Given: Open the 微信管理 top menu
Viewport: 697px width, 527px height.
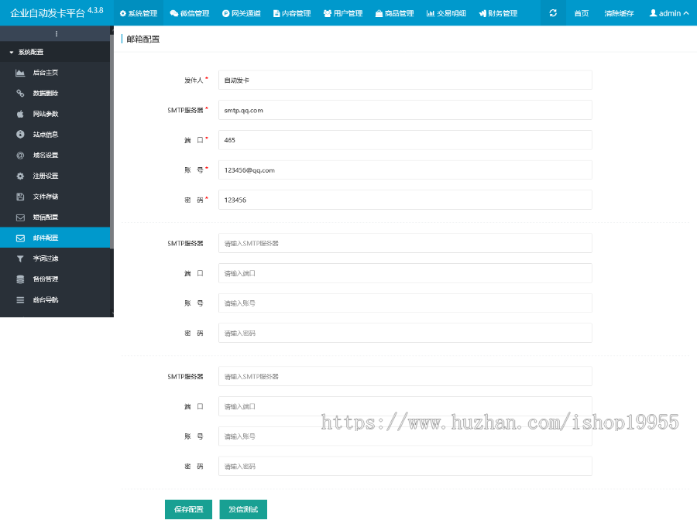Looking at the screenshot, I should (x=190, y=13).
